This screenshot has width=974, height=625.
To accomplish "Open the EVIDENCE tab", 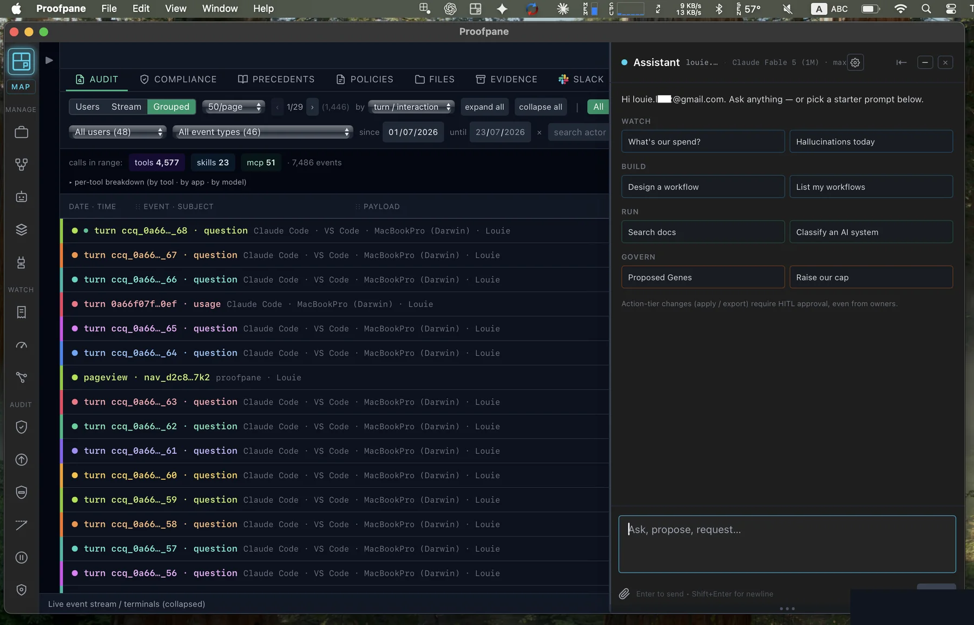I will point(506,79).
